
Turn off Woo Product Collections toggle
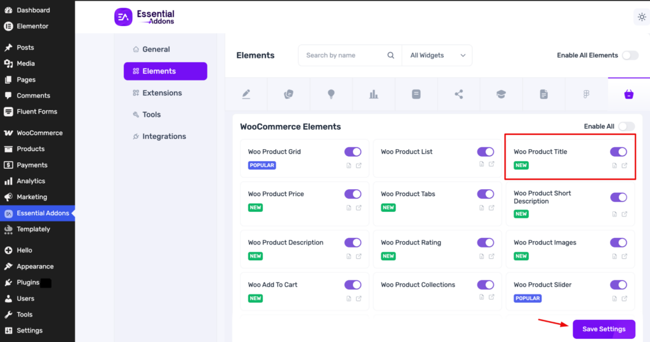pyautogui.click(x=486, y=285)
